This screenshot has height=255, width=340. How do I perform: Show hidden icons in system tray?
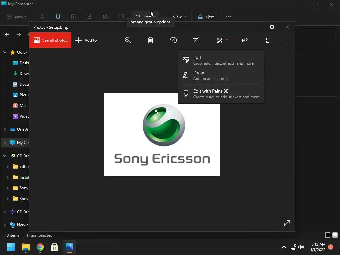point(284,247)
